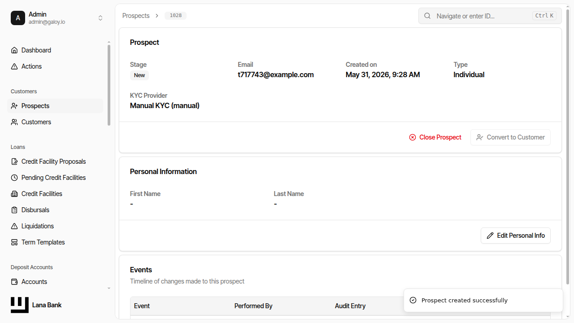Click the Customers people icon
Image resolution: width=574 pixels, height=323 pixels.
[14, 122]
